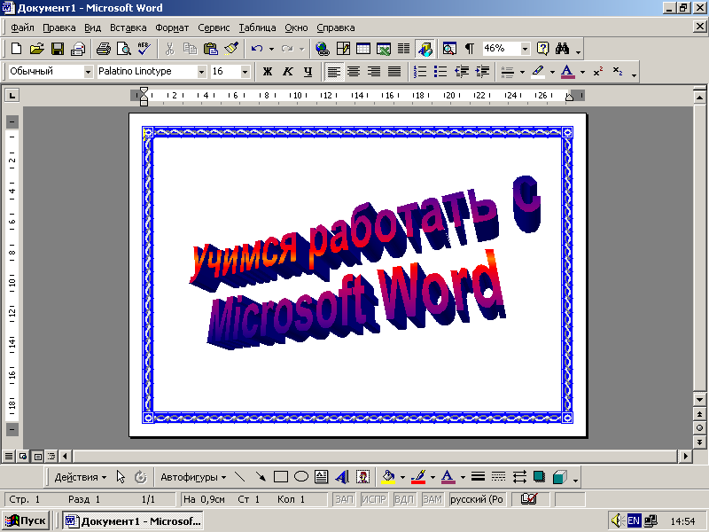The image size is (709, 532).
Task: Expand the highlight color dropdown arrow
Action: click(x=552, y=72)
